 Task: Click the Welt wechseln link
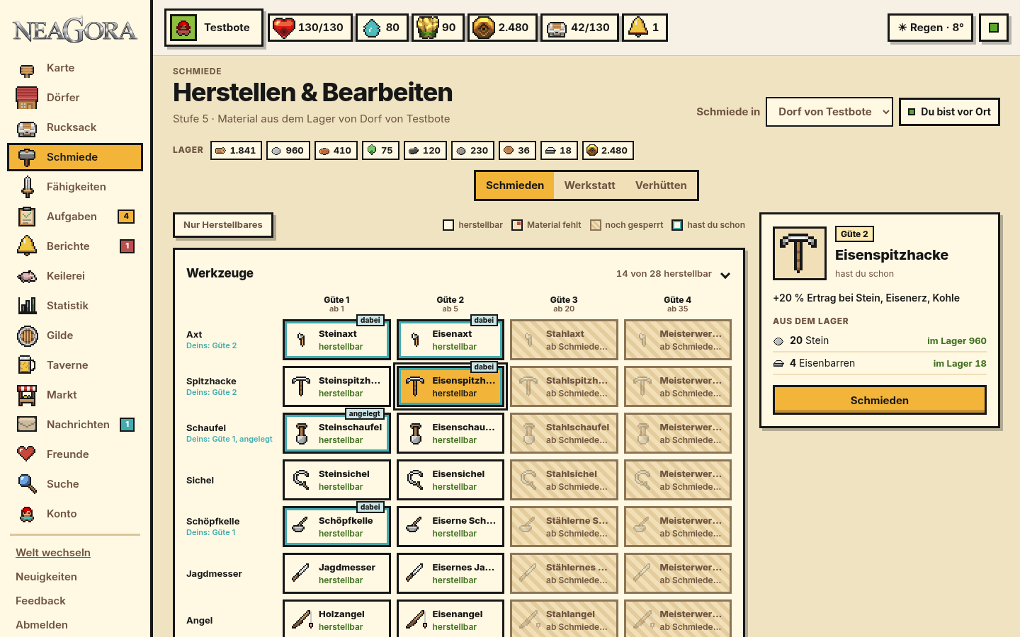tap(53, 553)
